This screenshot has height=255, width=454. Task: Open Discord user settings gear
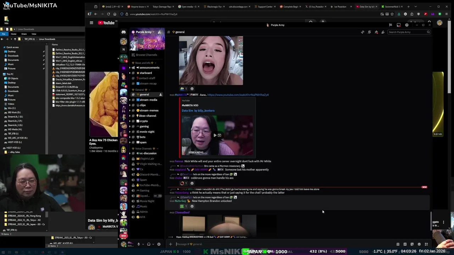coord(159,244)
